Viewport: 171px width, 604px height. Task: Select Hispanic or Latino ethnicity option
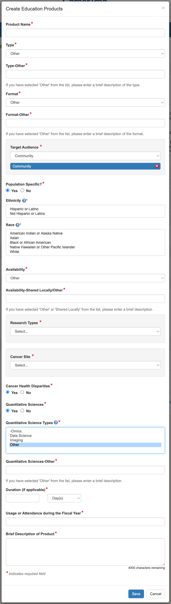coord(24,209)
